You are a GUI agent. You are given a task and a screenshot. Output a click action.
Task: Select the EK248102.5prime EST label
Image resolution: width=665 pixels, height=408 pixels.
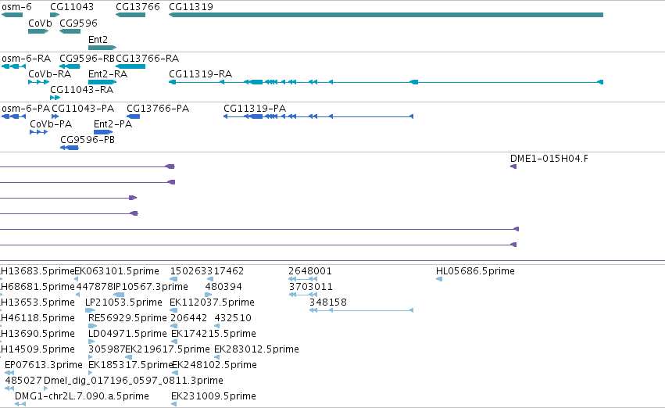click(215, 365)
